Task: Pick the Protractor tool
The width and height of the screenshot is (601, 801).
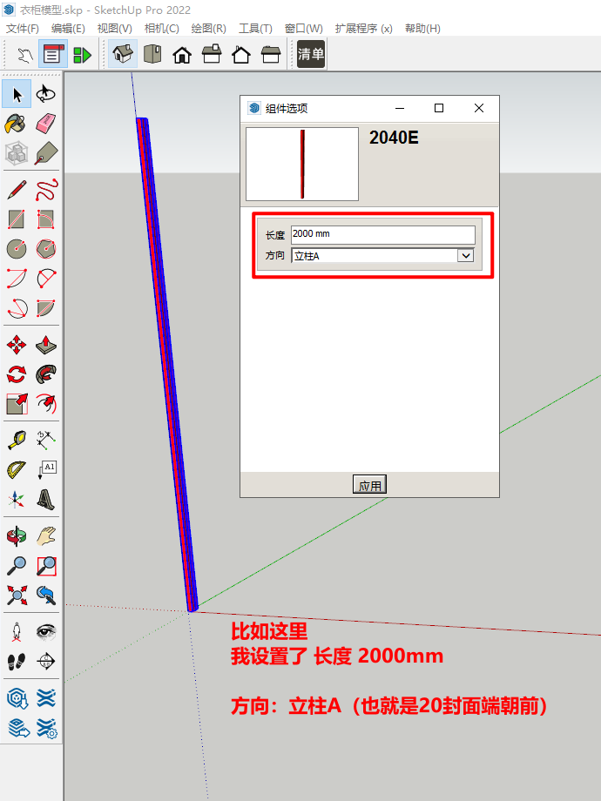Action: (x=17, y=470)
